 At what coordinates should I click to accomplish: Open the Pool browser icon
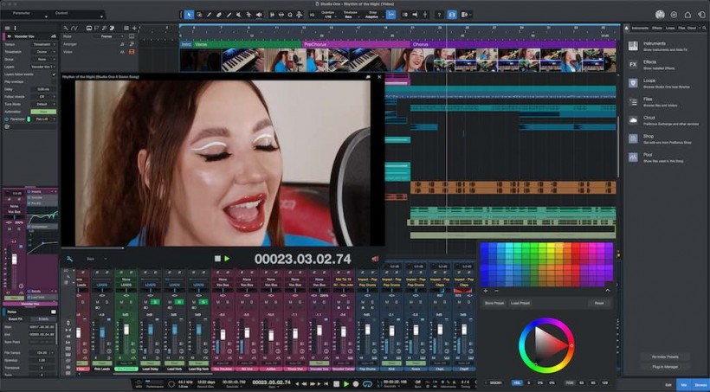pos(633,157)
